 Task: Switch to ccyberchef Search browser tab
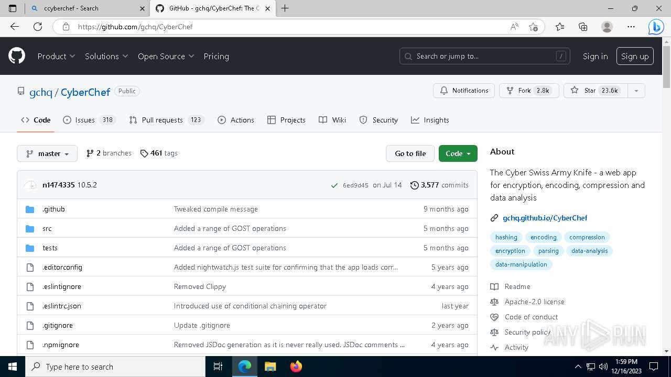[88, 8]
